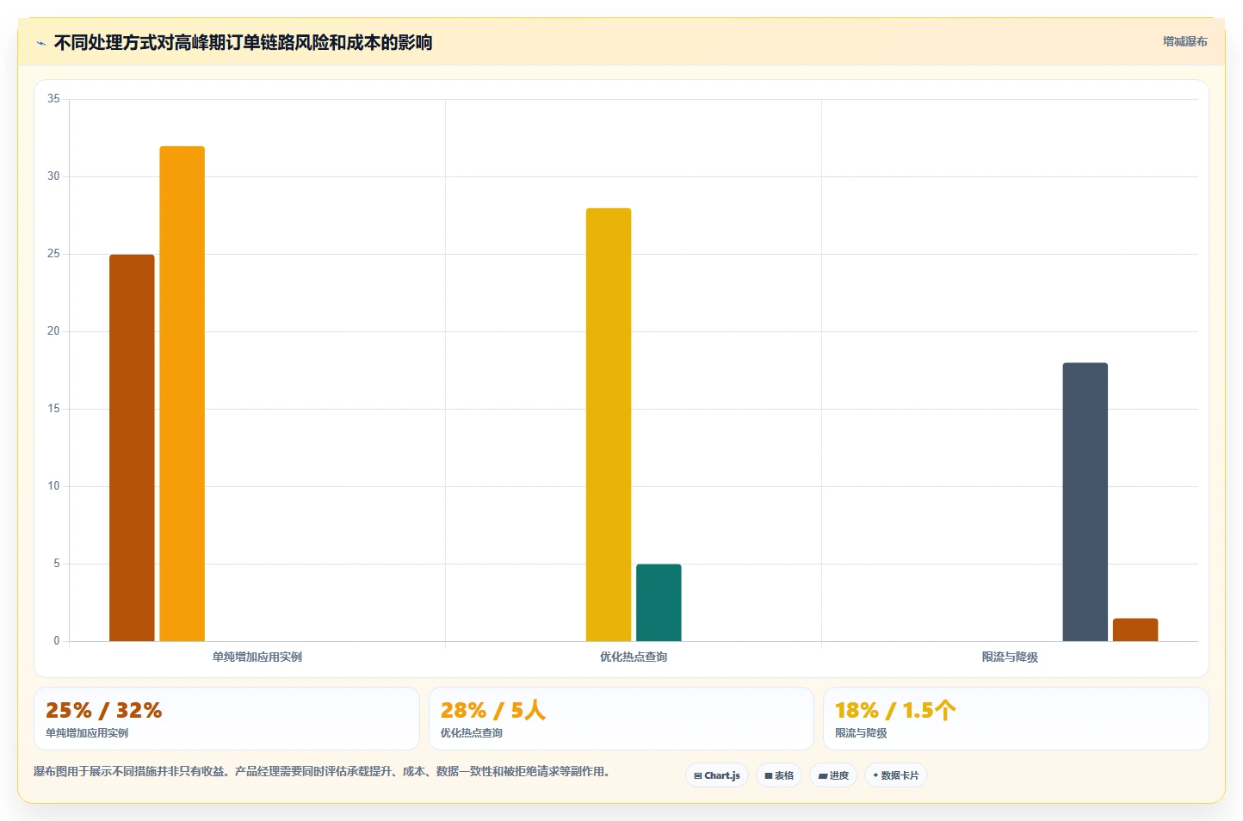Click the x-axis label 单纯增加应用实例
Image resolution: width=1243 pixels, height=821 pixels.
257,657
